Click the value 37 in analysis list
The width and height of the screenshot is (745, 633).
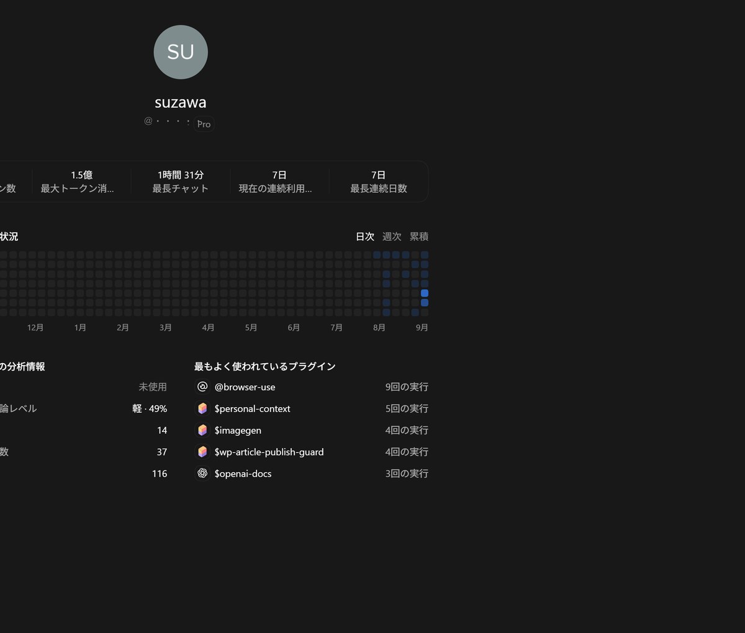pyautogui.click(x=162, y=452)
